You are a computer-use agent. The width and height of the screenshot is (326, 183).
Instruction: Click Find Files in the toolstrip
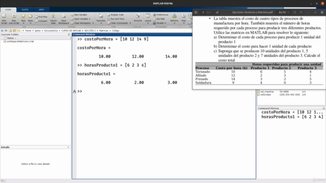click(x=41, y=17)
